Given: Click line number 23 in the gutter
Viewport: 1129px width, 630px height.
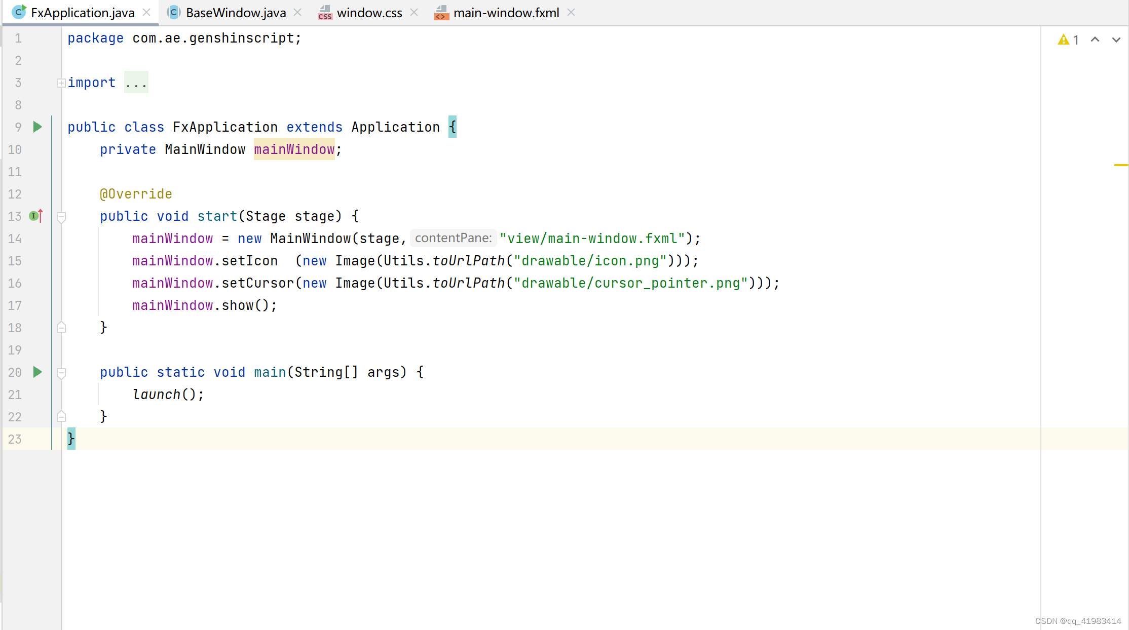Looking at the screenshot, I should click(x=15, y=439).
